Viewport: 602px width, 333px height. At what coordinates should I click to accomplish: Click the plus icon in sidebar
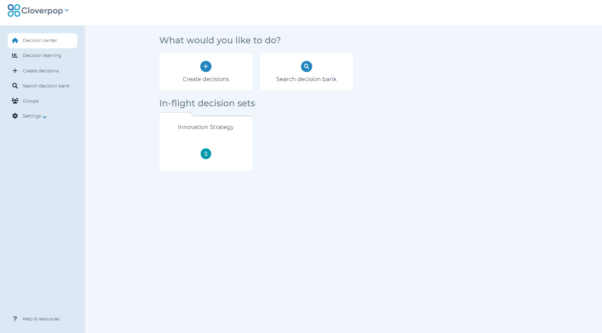coord(15,71)
